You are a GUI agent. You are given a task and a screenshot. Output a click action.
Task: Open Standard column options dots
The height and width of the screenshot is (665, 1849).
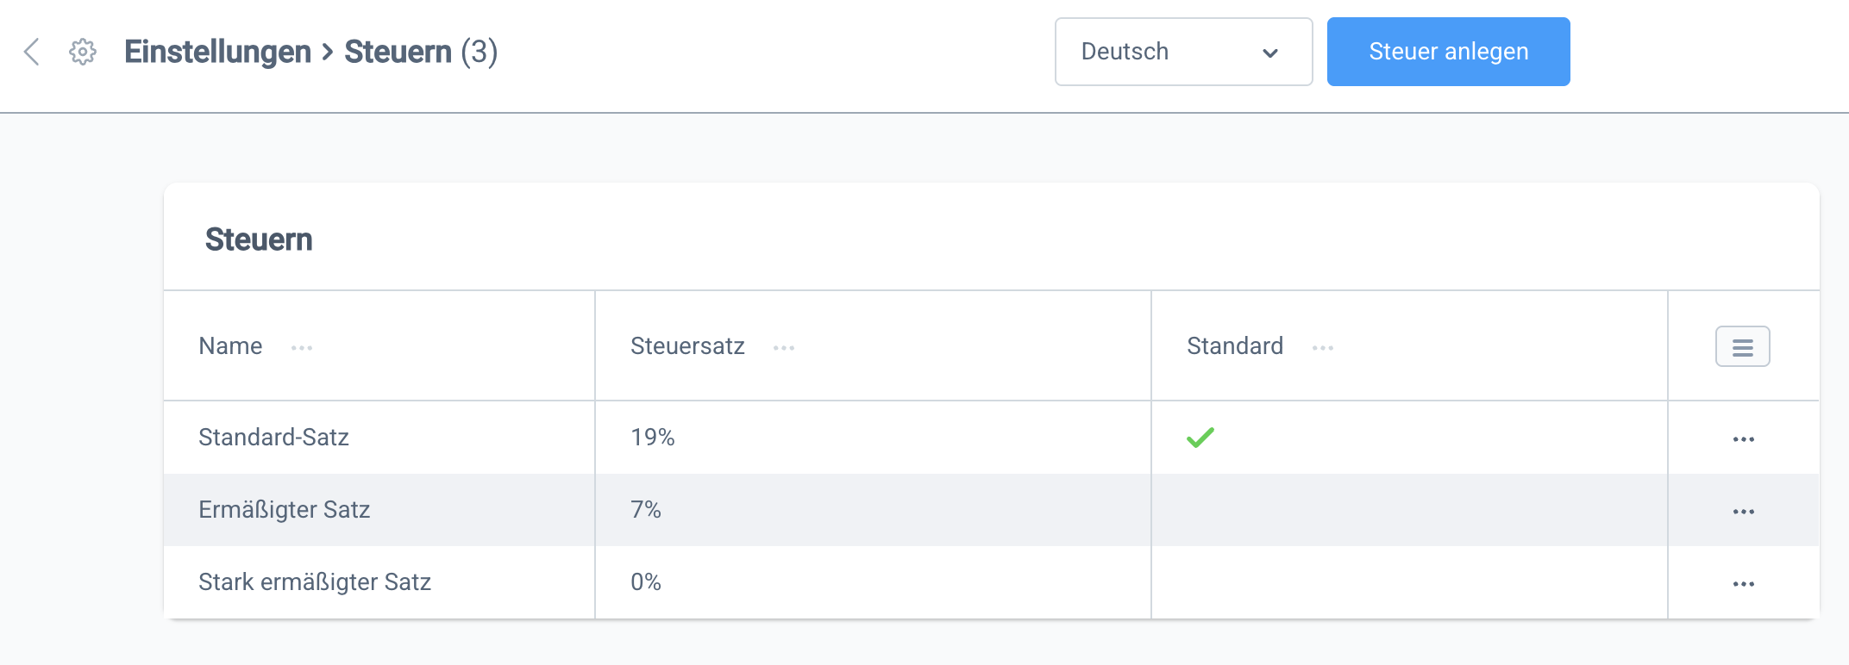click(1322, 348)
